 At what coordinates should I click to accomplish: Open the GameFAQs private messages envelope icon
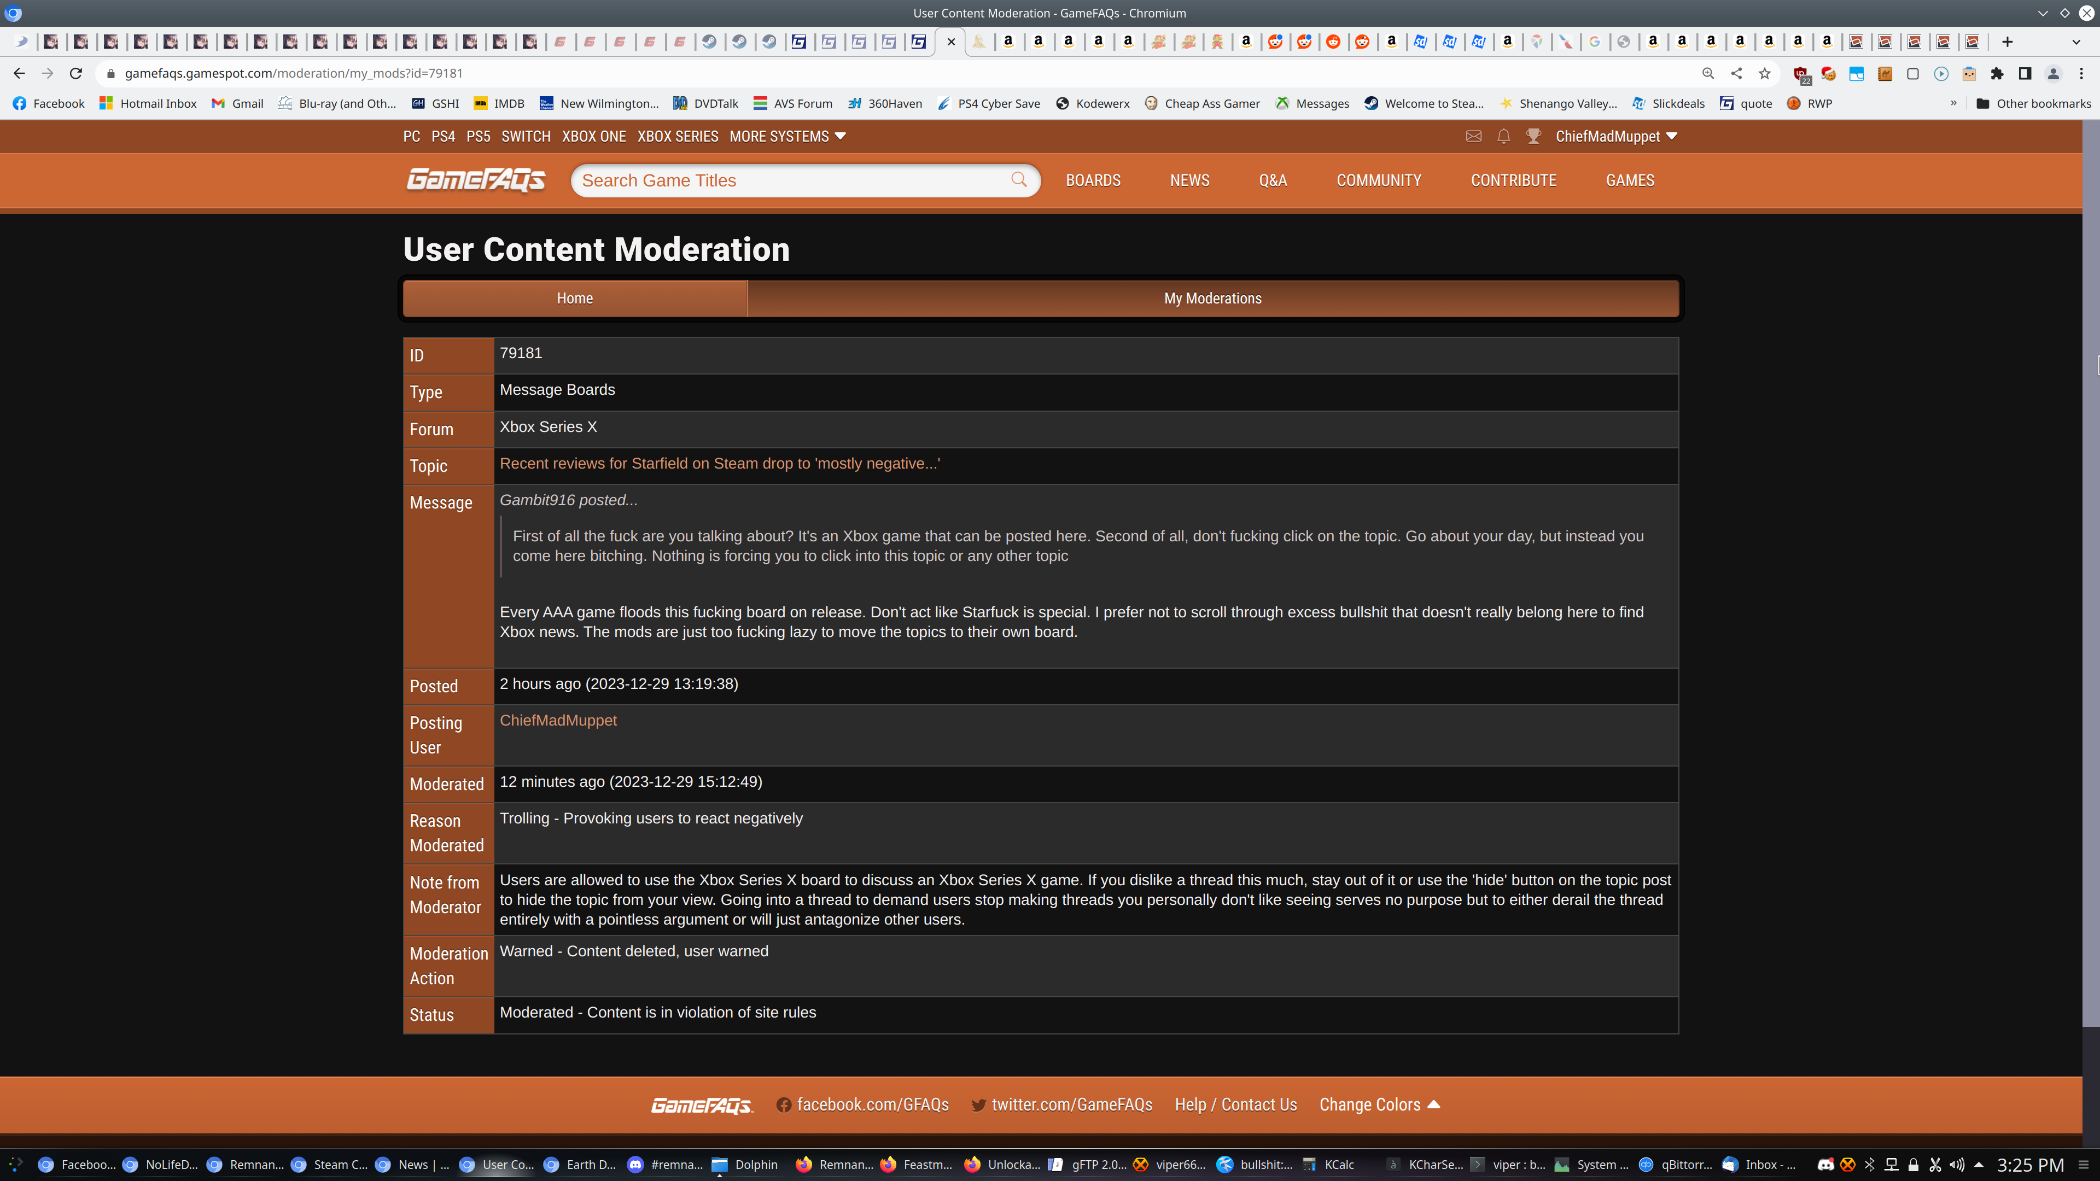pyautogui.click(x=1473, y=136)
